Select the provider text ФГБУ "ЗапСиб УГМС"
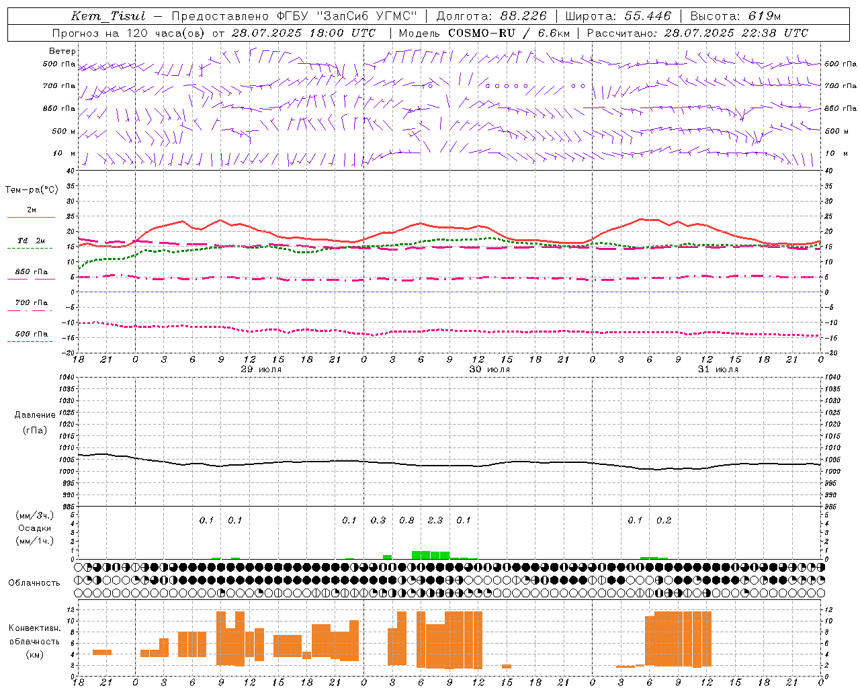Screen dimensions: 860x688 [347, 16]
